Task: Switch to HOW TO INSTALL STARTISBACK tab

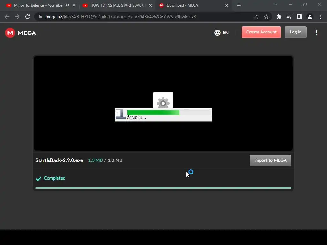Action: (x=117, y=5)
